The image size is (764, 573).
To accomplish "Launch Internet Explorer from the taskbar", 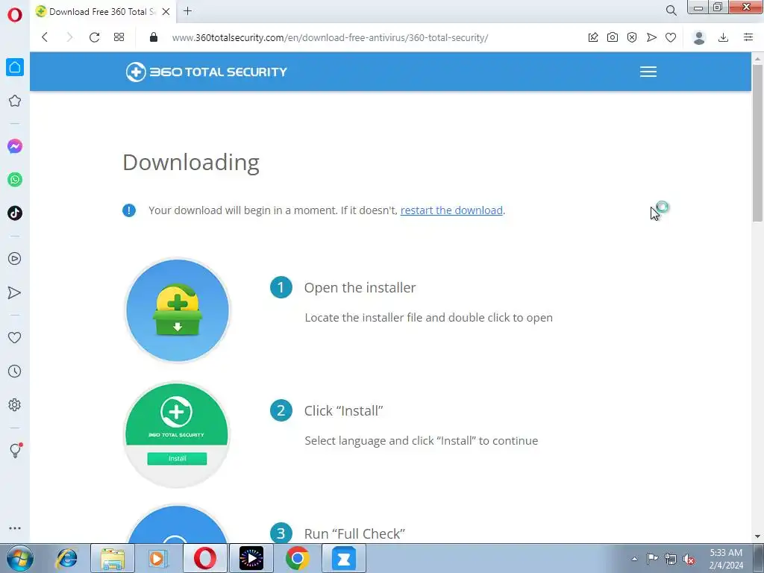I will point(66,558).
